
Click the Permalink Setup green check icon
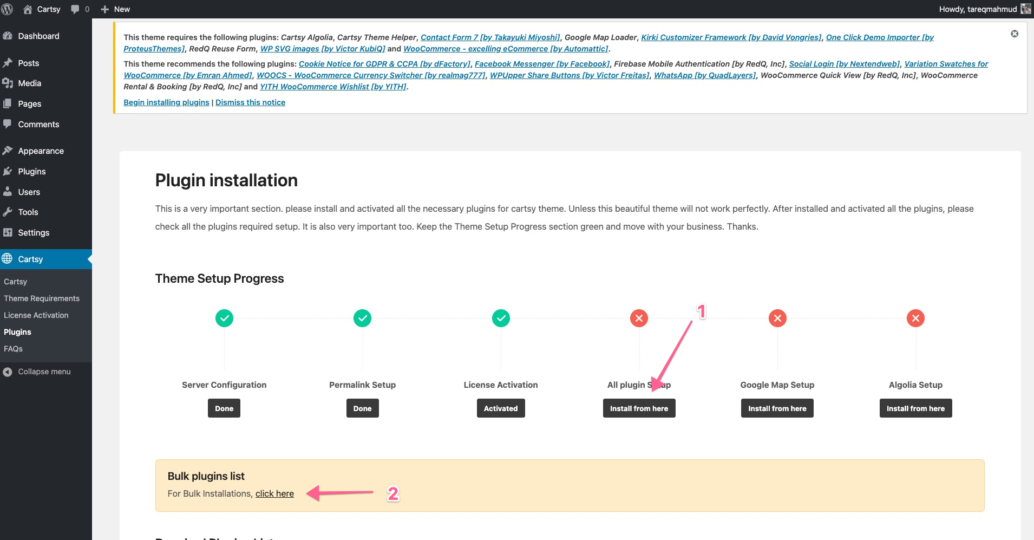pos(363,318)
